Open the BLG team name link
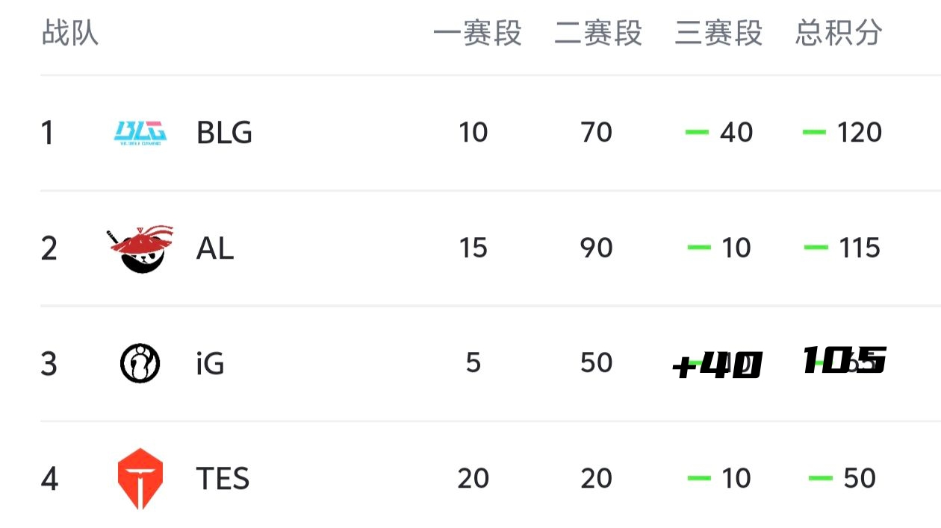 (224, 133)
